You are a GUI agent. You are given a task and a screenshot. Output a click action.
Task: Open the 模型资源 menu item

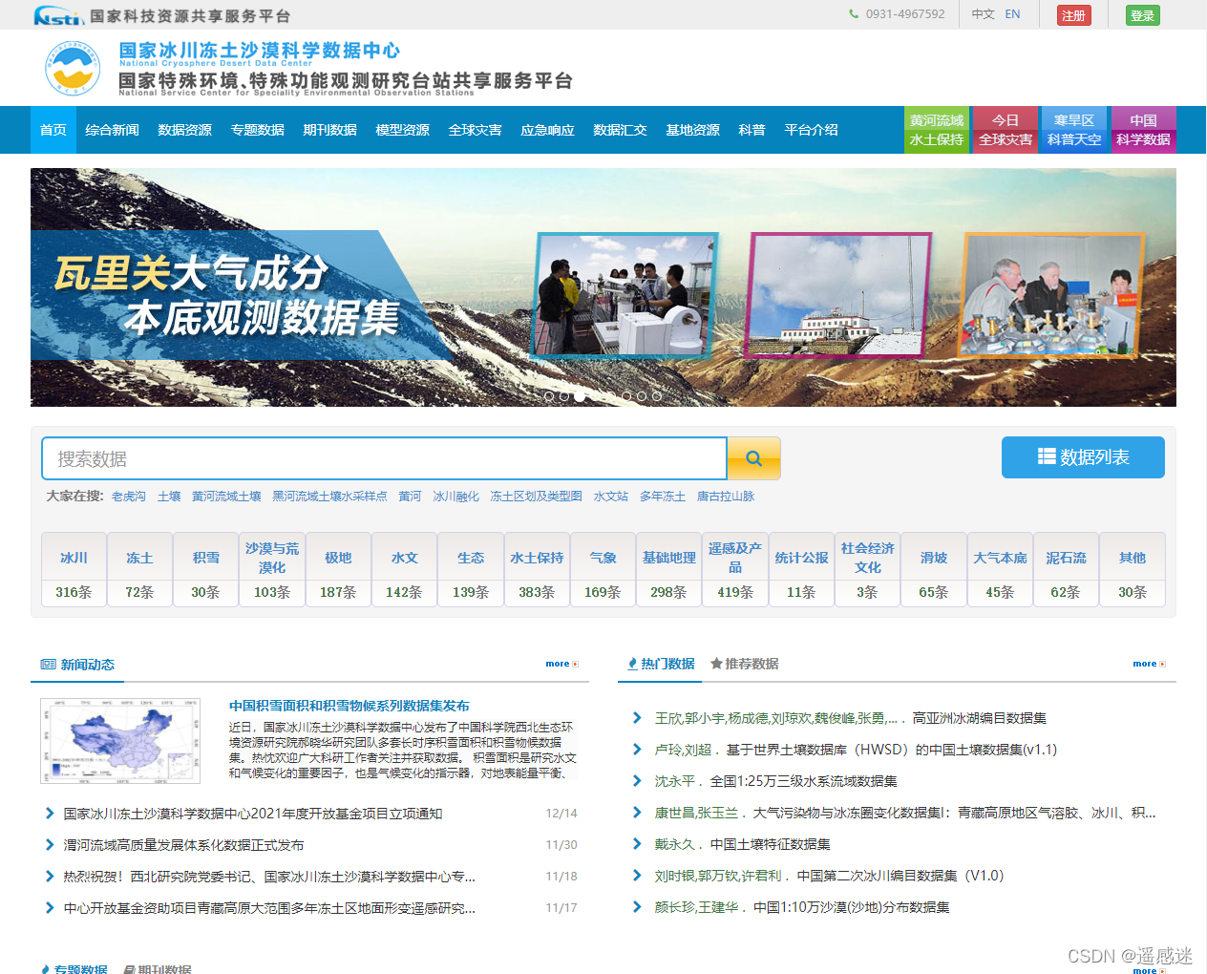pyautogui.click(x=402, y=130)
